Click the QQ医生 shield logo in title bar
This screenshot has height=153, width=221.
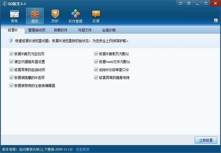coord(5,3)
